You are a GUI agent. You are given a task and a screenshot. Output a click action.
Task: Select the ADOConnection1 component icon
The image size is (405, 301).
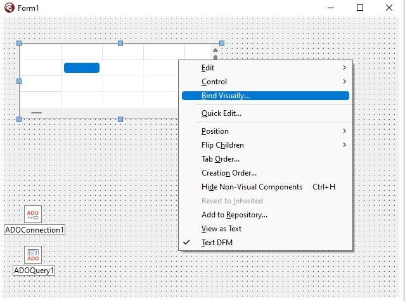[33, 214]
